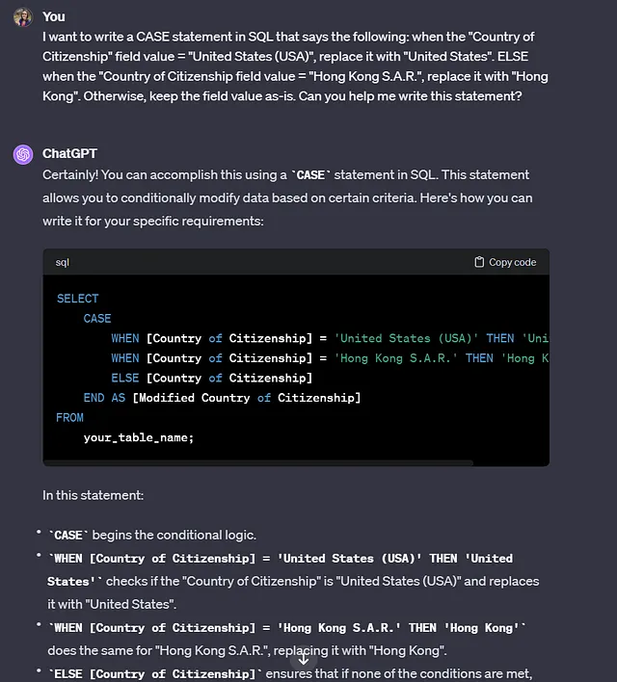This screenshot has width=617, height=682.
Task: Click the code block horizontal scrollbar
Action: click(x=258, y=462)
